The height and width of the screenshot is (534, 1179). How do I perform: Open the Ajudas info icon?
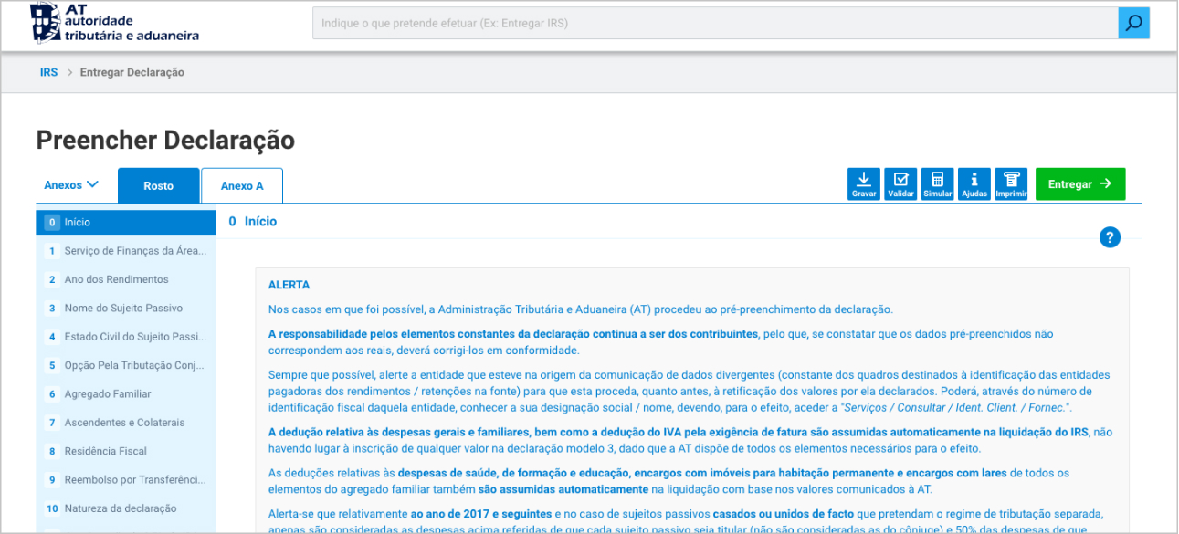click(x=974, y=183)
